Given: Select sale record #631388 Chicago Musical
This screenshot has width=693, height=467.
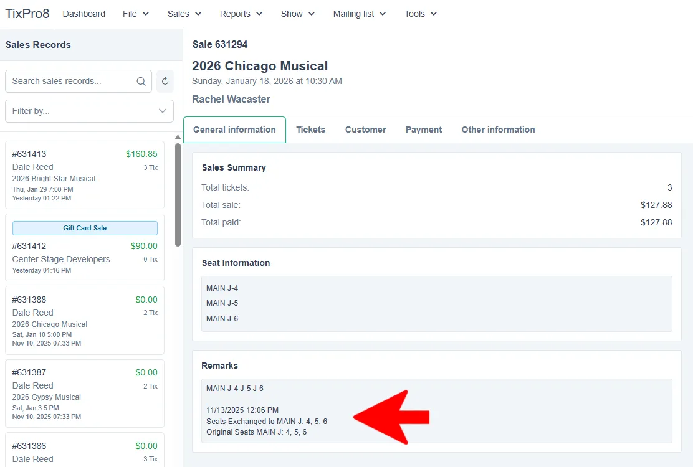Looking at the screenshot, I should pos(85,321).
